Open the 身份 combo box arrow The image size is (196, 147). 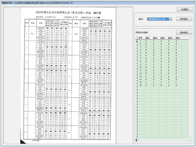tap(170, 19)
